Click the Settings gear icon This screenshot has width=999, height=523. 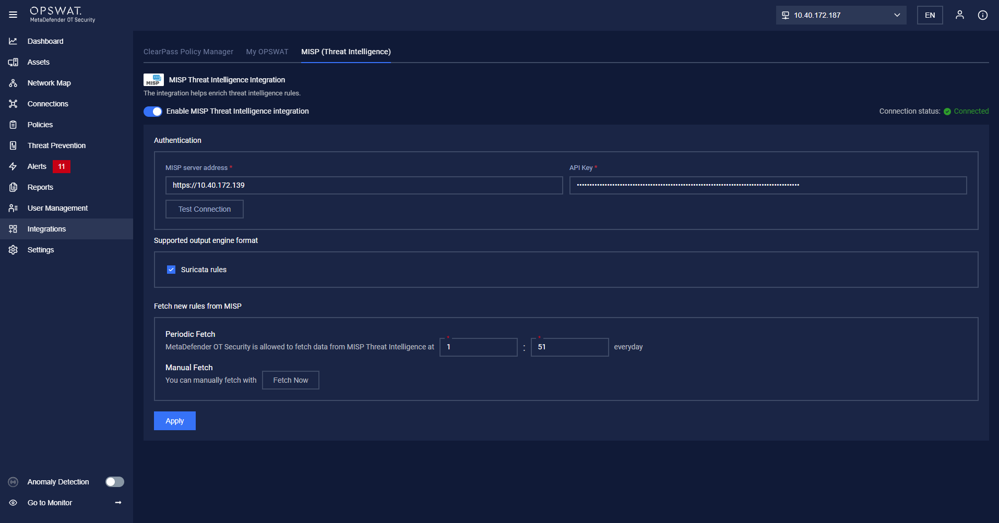pos(13,250)
